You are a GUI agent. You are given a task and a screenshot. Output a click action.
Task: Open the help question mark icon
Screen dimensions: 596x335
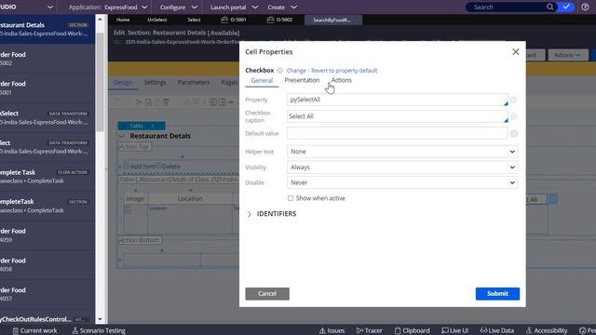[585, 7]
